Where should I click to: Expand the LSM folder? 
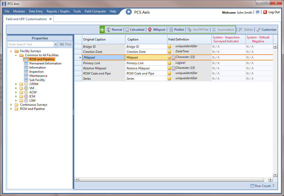point(16,101)
